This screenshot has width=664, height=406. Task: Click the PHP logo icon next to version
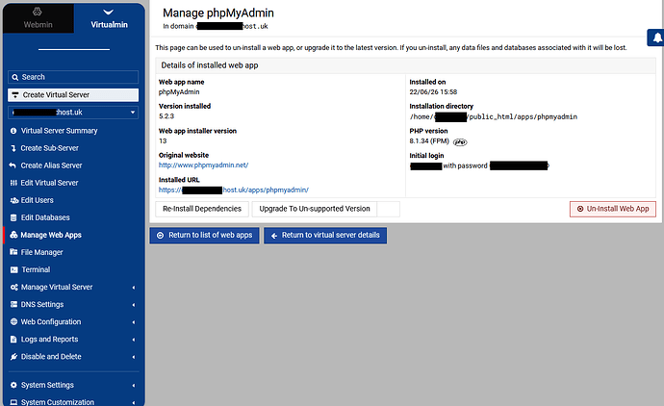click(x=460, y=141)
